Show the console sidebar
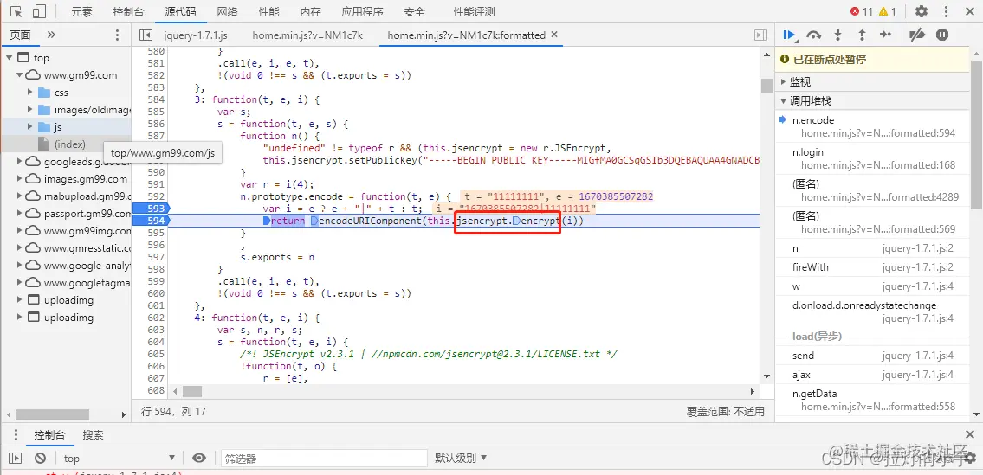Screen dimensions: 983x475 15,458
